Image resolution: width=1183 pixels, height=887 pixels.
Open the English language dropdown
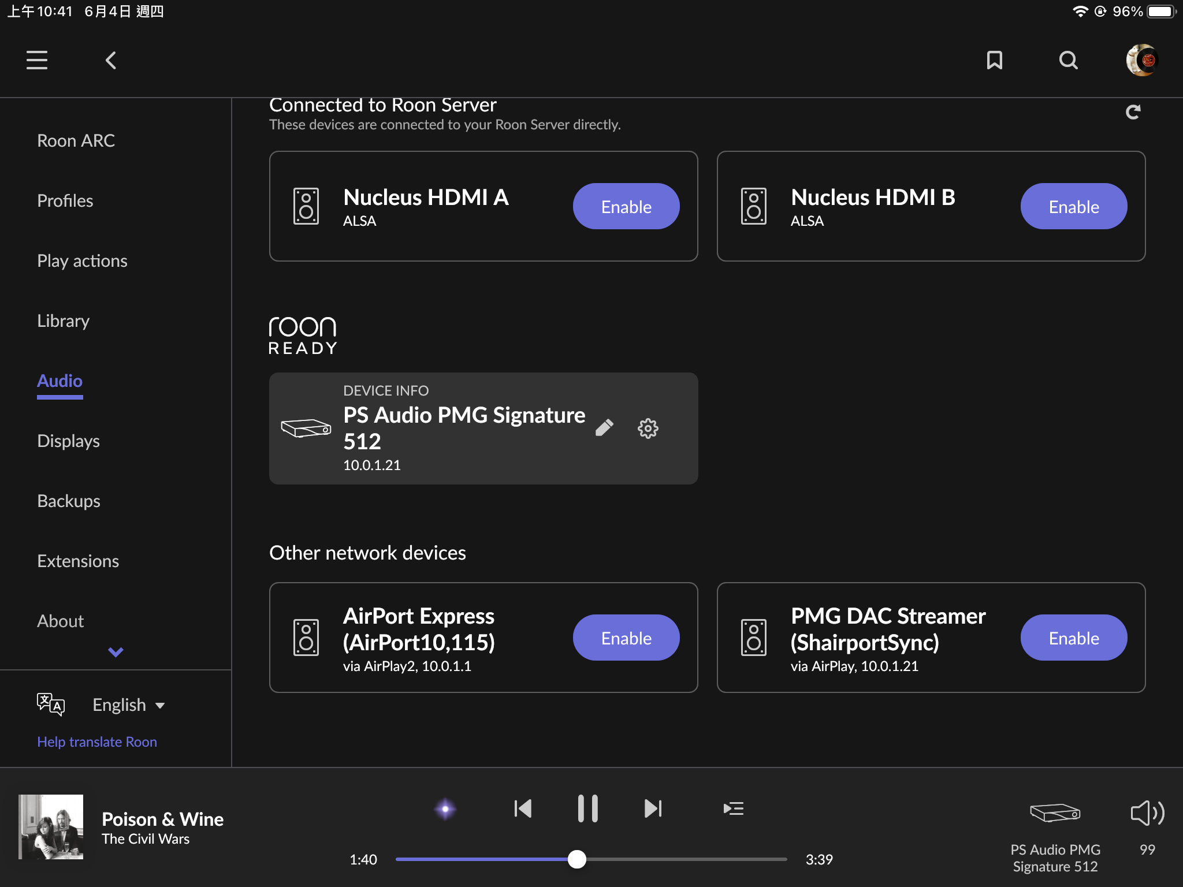(x=129, y=705)
